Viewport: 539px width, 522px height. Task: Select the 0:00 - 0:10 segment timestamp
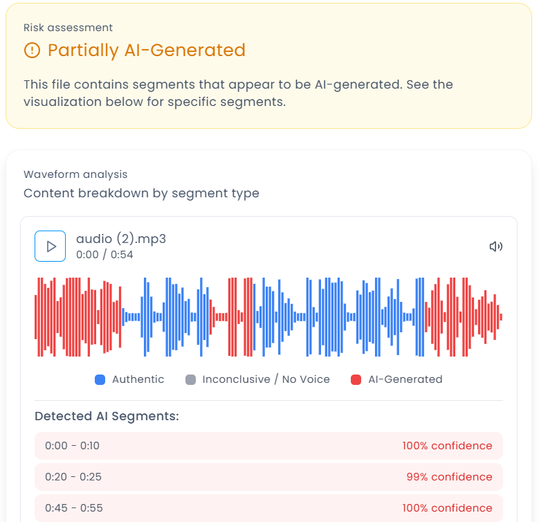72,446
